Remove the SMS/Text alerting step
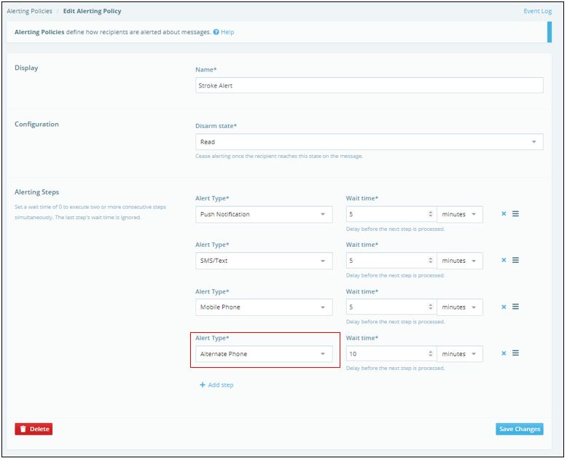This screenshot has height=461, width=567. pyautogui.click(x=503, y=261)
